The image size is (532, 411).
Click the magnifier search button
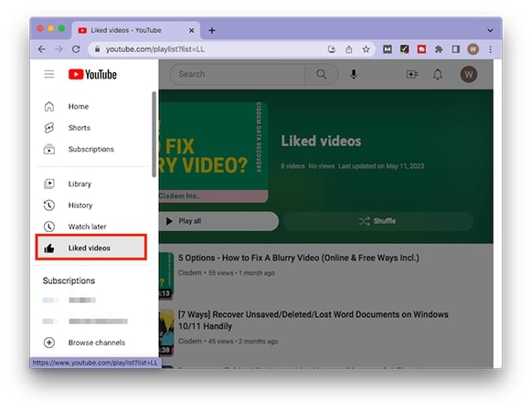[x=322, y=74]
